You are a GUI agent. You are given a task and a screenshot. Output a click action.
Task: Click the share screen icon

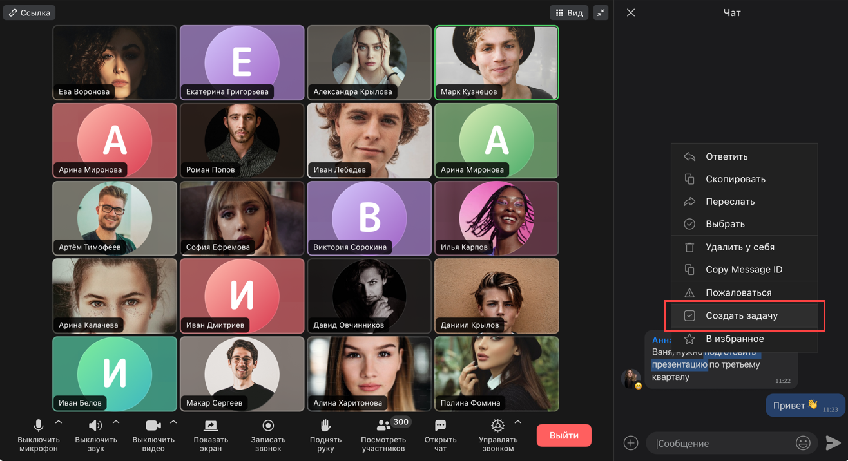pos(211,426)
